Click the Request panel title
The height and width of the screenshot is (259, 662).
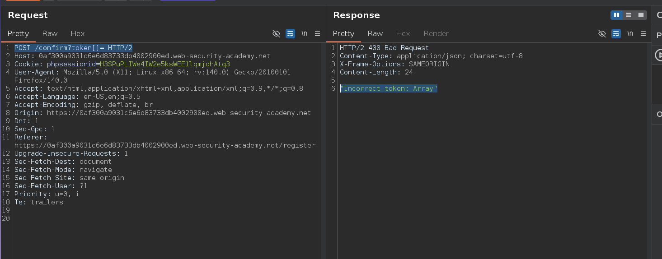click(x=28, y=15)
